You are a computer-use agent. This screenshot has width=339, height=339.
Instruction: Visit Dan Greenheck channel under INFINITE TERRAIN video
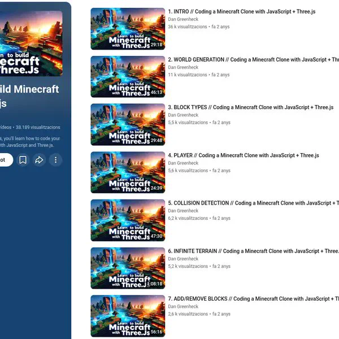[183, 259]
